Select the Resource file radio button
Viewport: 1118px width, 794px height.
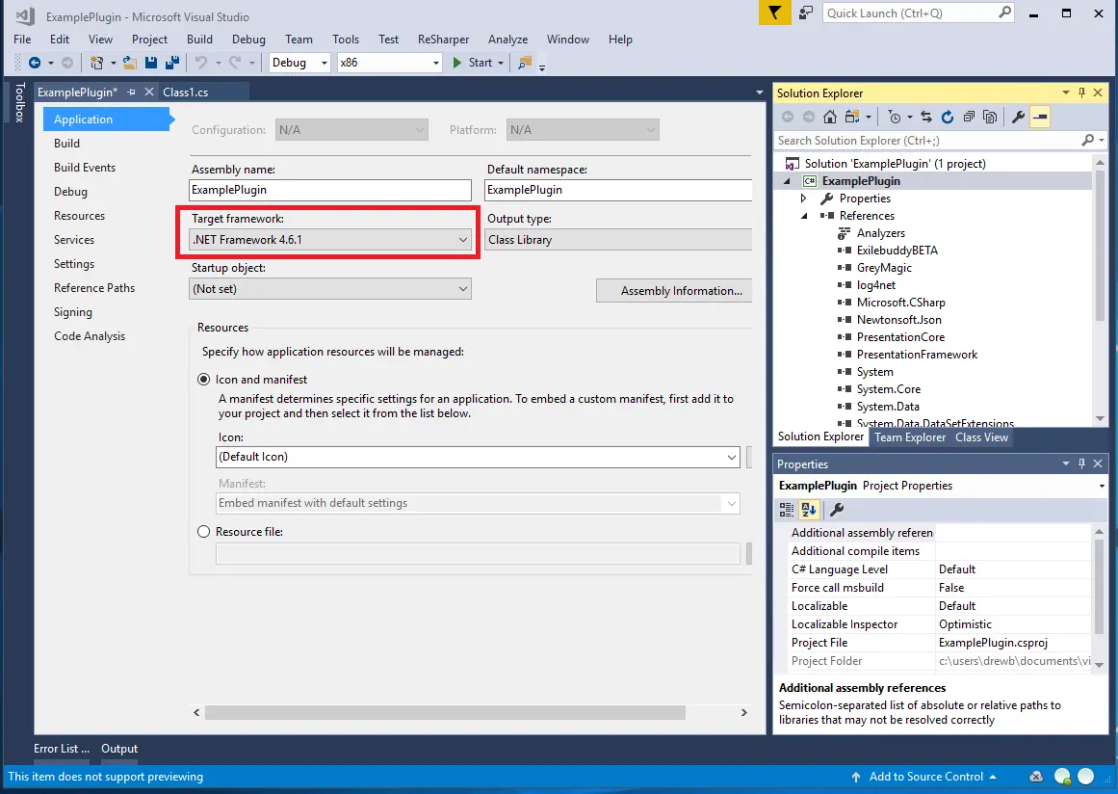[204, 532]
